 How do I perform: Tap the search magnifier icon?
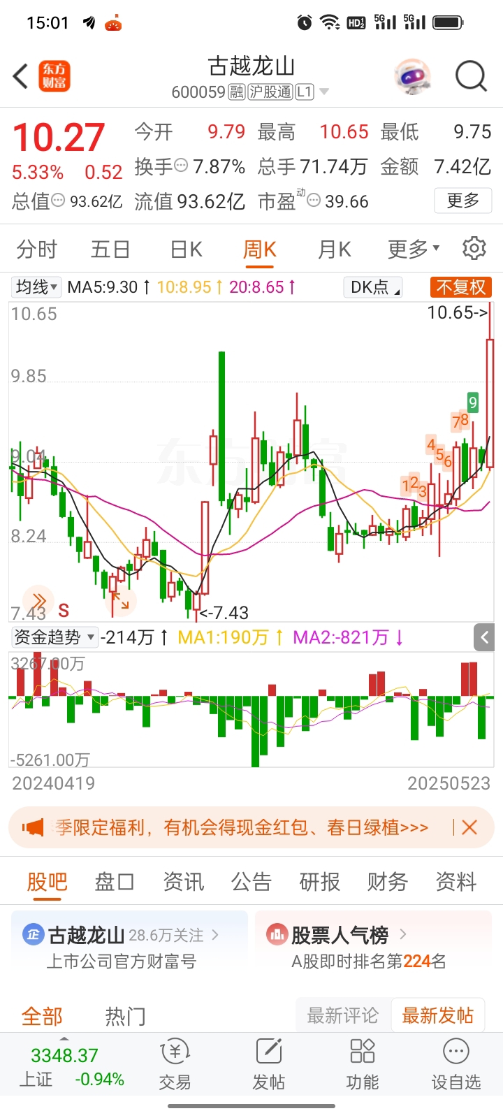[x=471, y=76]
